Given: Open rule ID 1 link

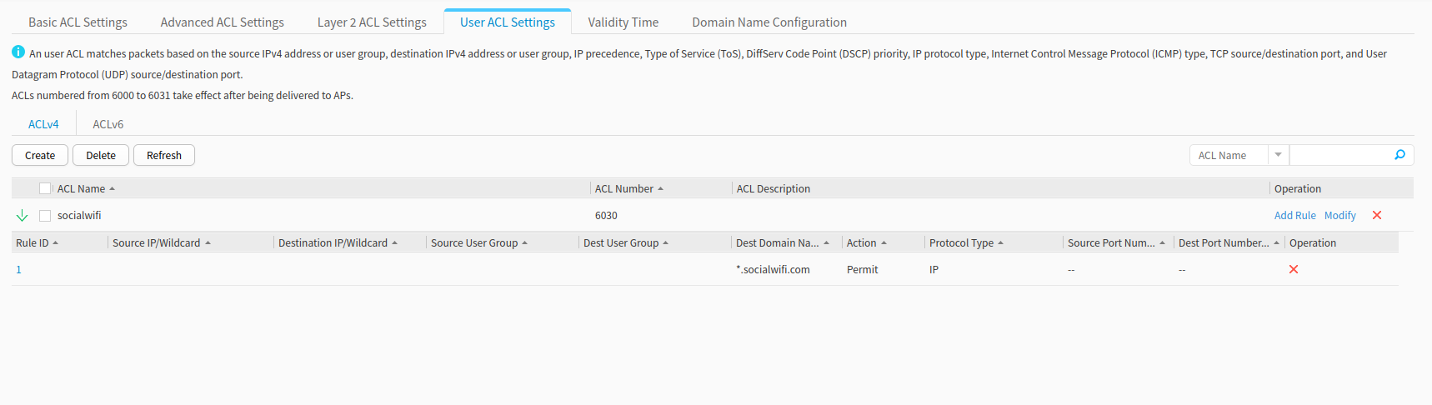Looking at the screenshot, I should (x=18, y=269).
